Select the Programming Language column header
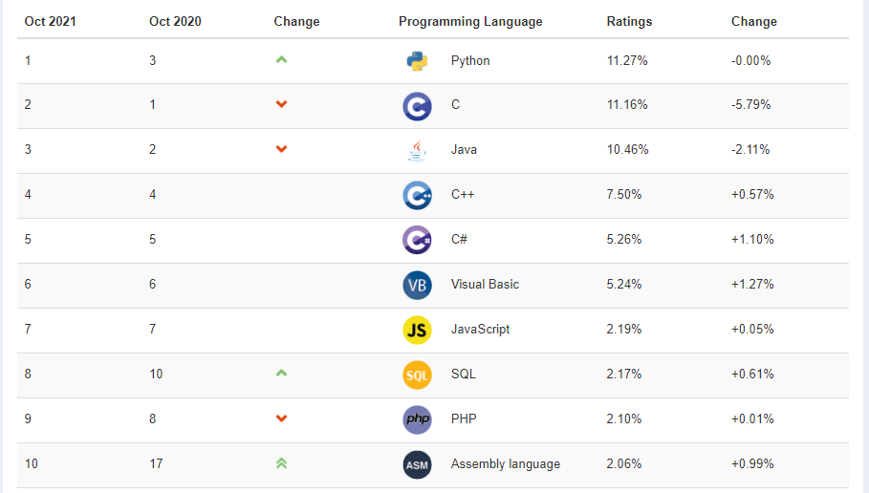The height and width of the screenshot is (493, 869). tap(470, 21)
